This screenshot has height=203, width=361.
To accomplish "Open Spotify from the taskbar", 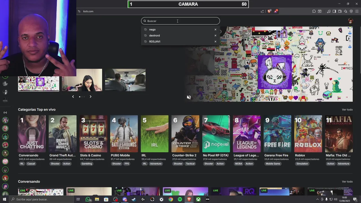I will click(180, 199).
